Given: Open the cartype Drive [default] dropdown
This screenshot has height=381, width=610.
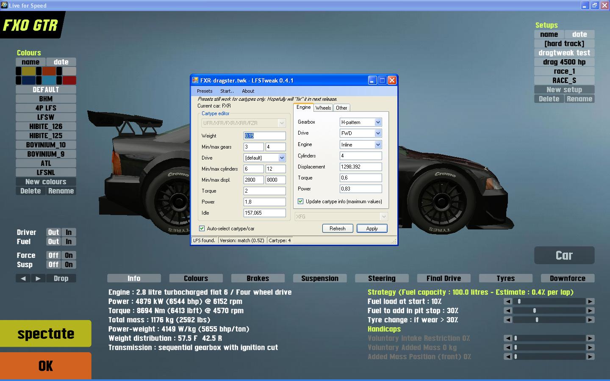Looking at the screenshot, I should 282,158.
